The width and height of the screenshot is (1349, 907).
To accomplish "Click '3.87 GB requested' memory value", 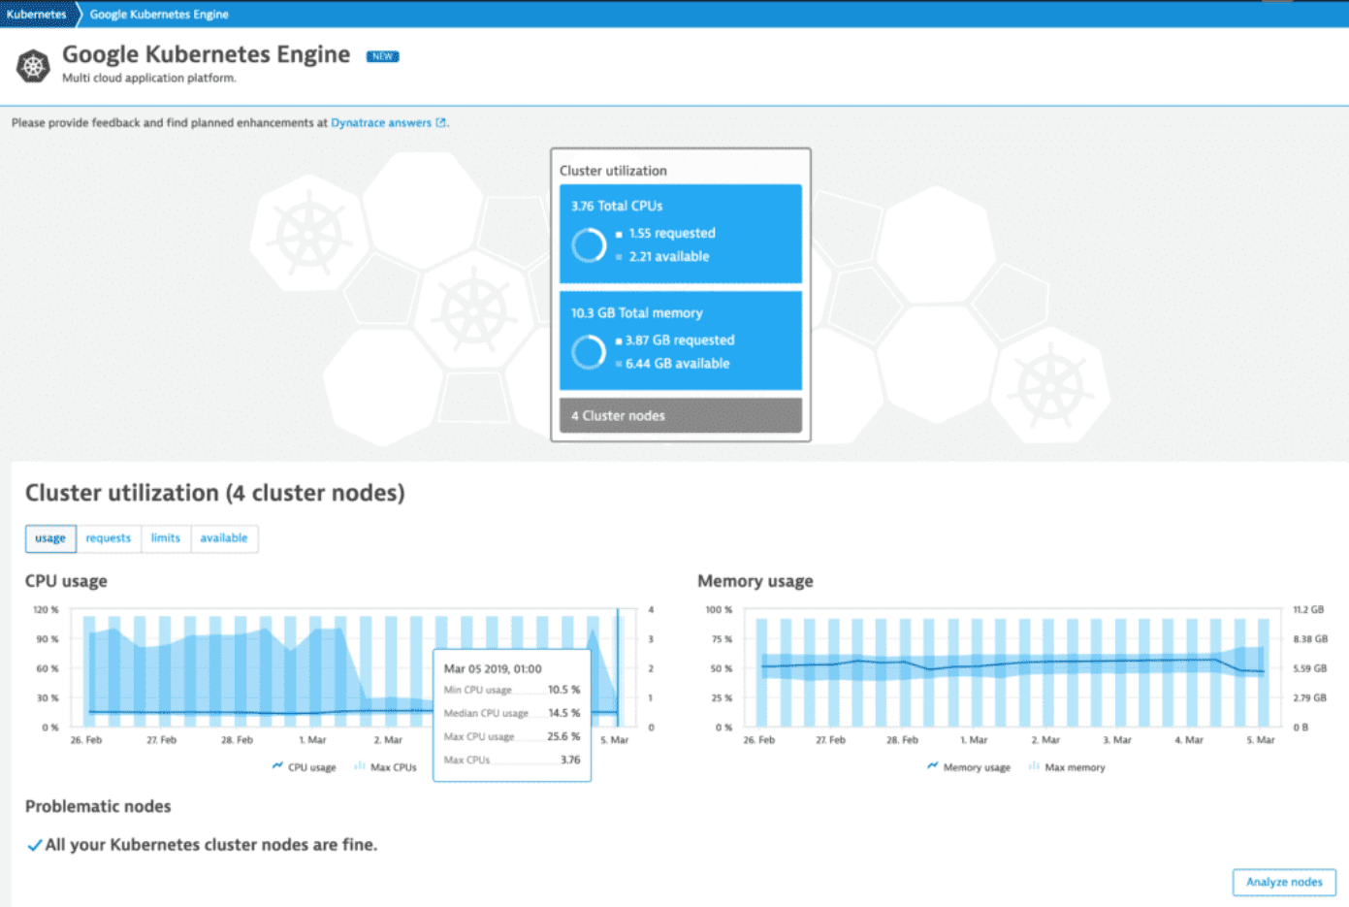I will pos(680,340).
